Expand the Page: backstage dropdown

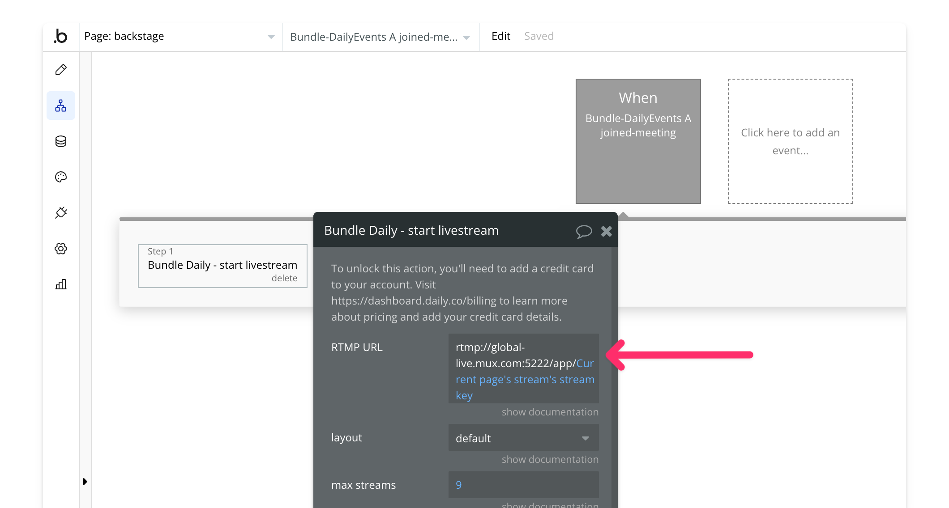point(179,37)
